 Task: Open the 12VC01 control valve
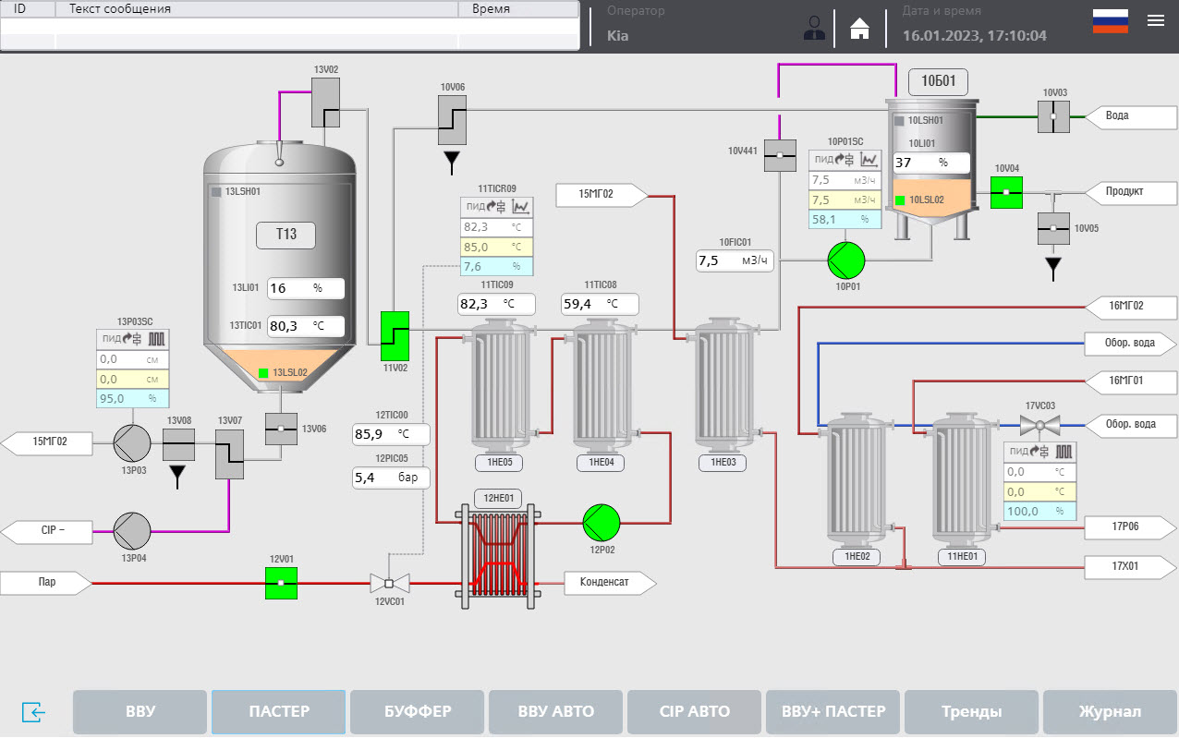tap(388, 582)
